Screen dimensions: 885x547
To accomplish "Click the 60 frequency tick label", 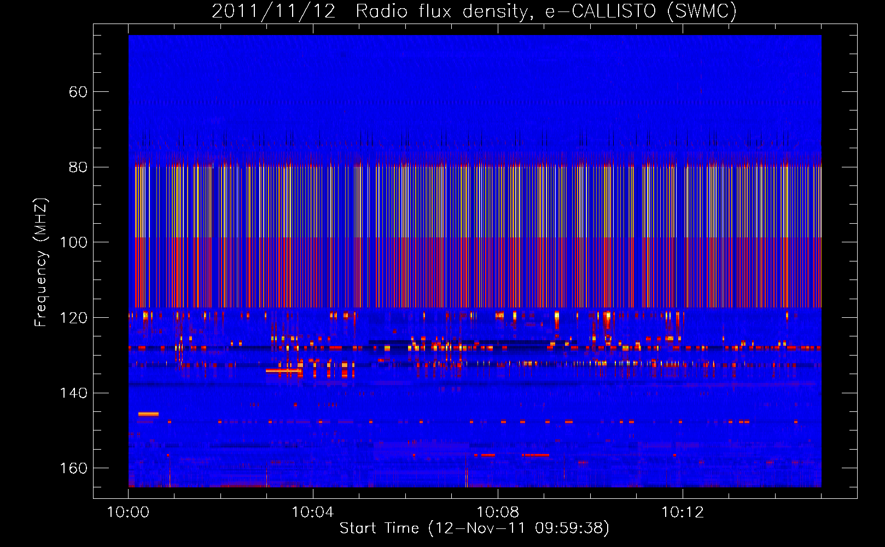I will pos(78,92).
